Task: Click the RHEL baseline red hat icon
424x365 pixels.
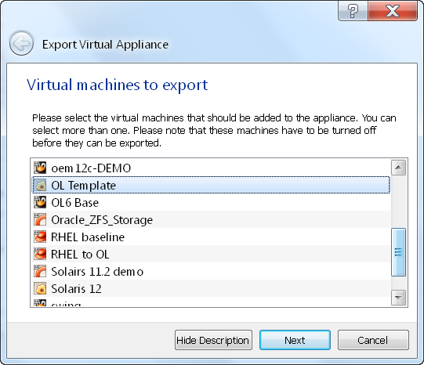Action: coord(40,237)
